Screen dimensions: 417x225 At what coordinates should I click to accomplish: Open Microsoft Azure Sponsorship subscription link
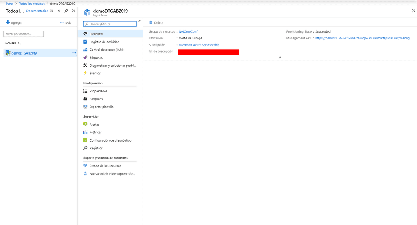point(199,45)
